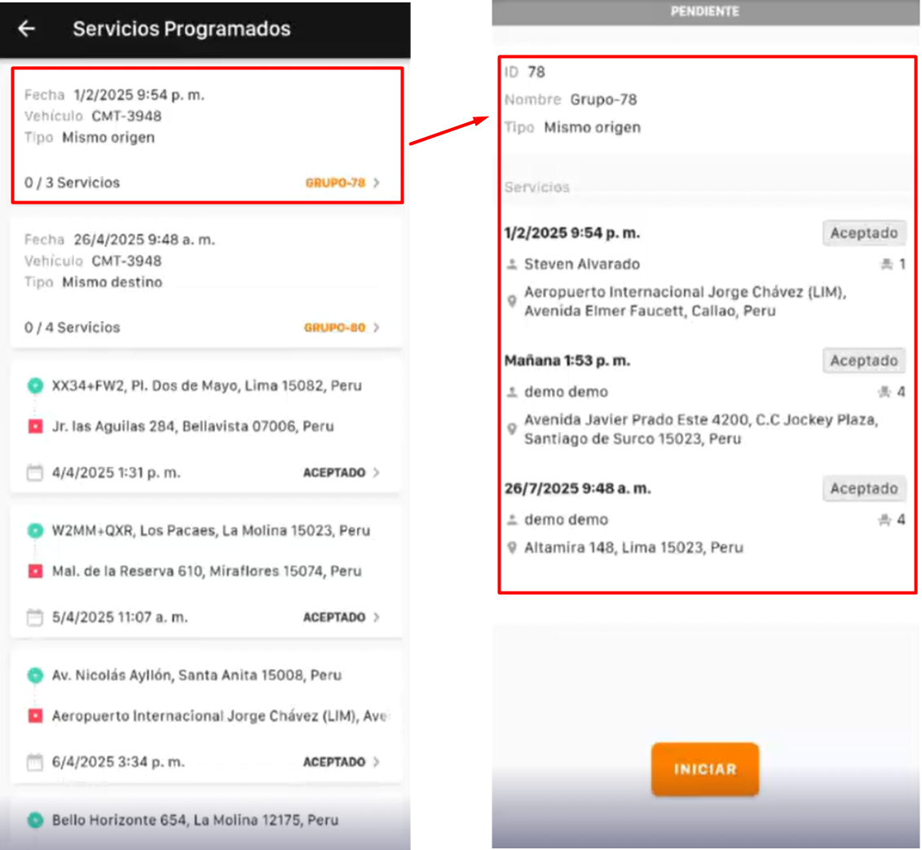This screenshot has height=850, width=922.
Task: Click the 'Fecha 26/4/2025 9:48 a. m.' text
Action: coord(119,240)
